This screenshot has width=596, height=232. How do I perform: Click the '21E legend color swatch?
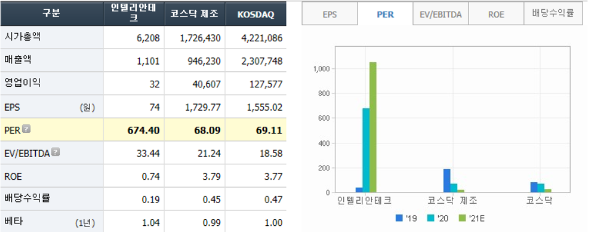pyautogui.click(x=462, y=218)
